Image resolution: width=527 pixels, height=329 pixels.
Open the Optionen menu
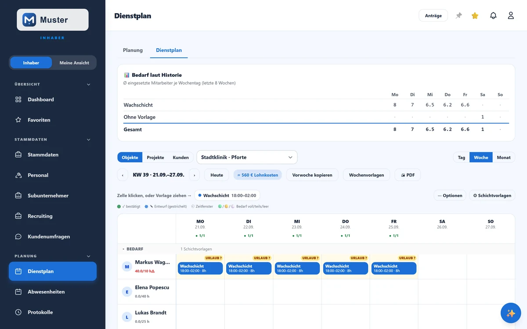[x=450, y=196]
